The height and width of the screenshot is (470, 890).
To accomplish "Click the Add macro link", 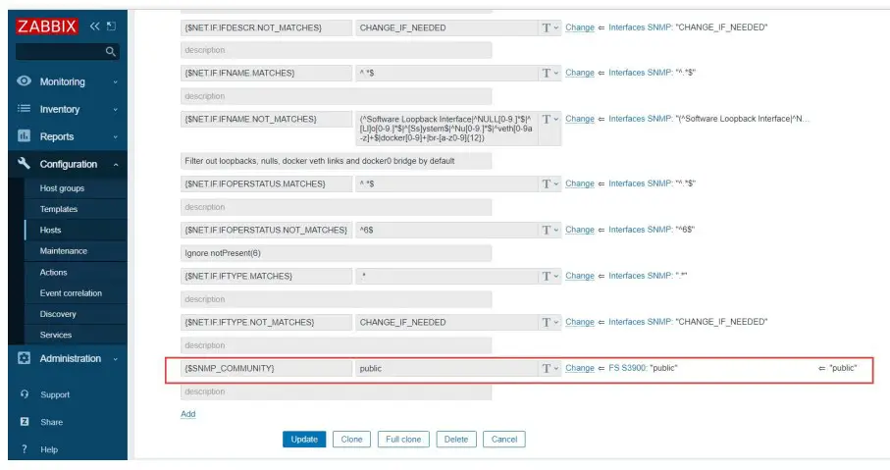I will click(x=187, y=414).
